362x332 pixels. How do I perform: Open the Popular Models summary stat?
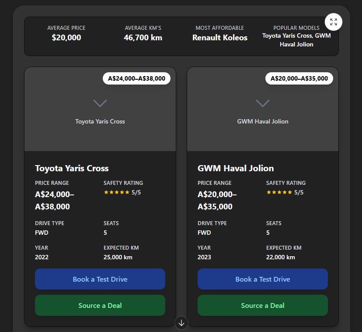296,36
